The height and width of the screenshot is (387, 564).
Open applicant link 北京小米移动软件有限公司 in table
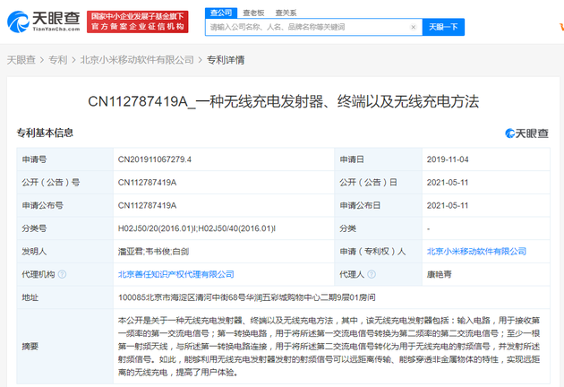(476, 251)
